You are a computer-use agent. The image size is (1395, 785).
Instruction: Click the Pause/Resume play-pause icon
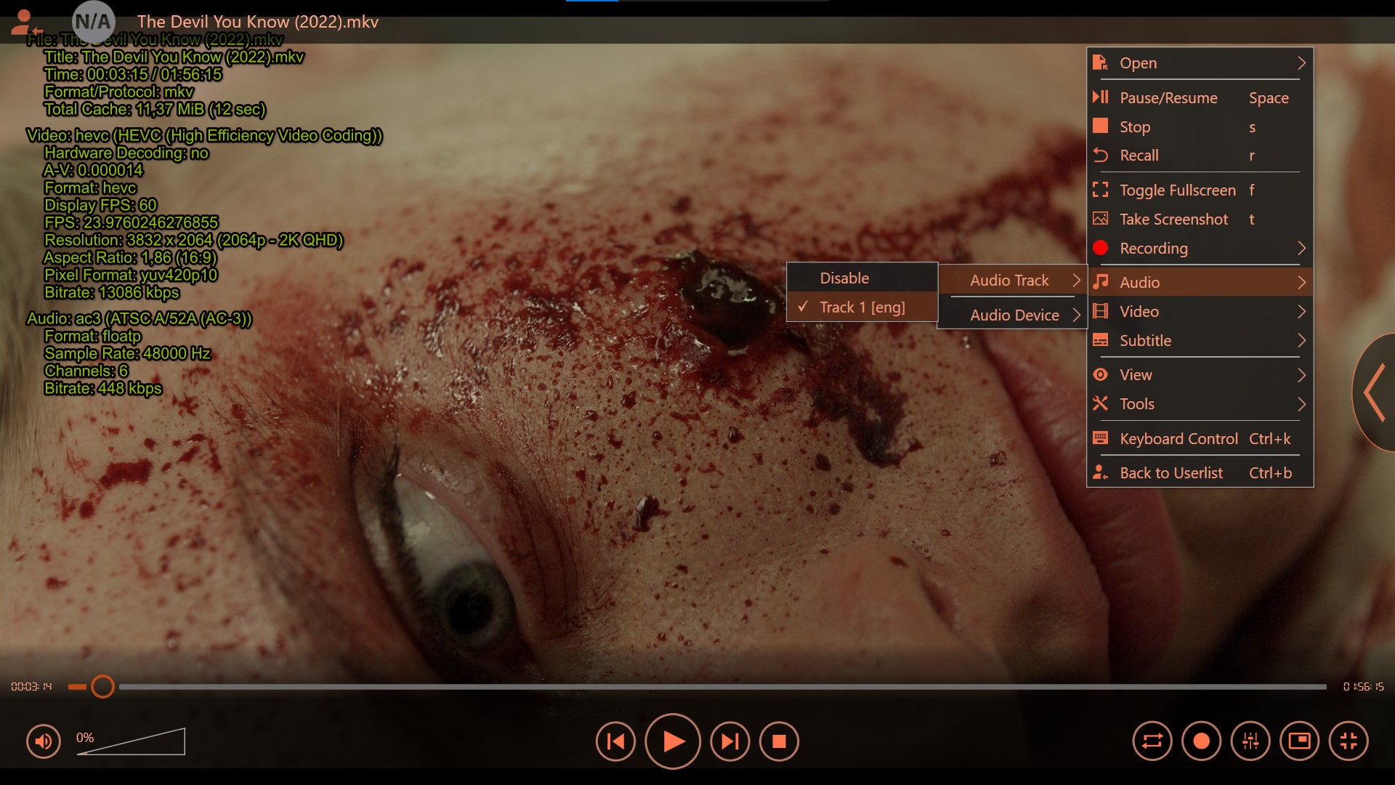pos(1100,97)
